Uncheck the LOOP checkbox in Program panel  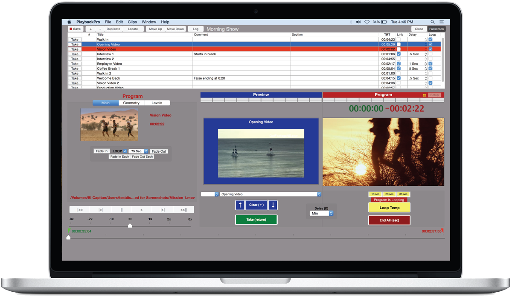pos(125,151)
